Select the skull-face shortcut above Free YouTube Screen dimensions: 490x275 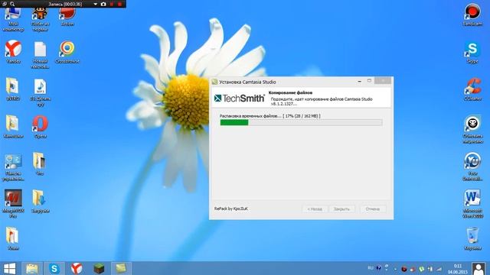point(472,129)
